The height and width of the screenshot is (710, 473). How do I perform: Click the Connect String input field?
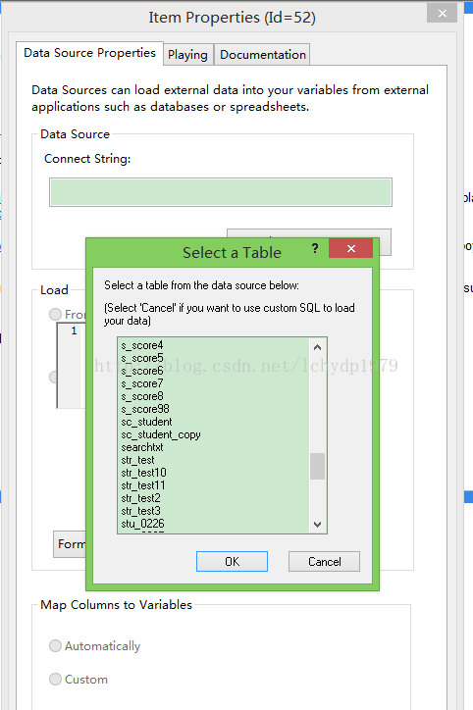[x=221, y=192]
